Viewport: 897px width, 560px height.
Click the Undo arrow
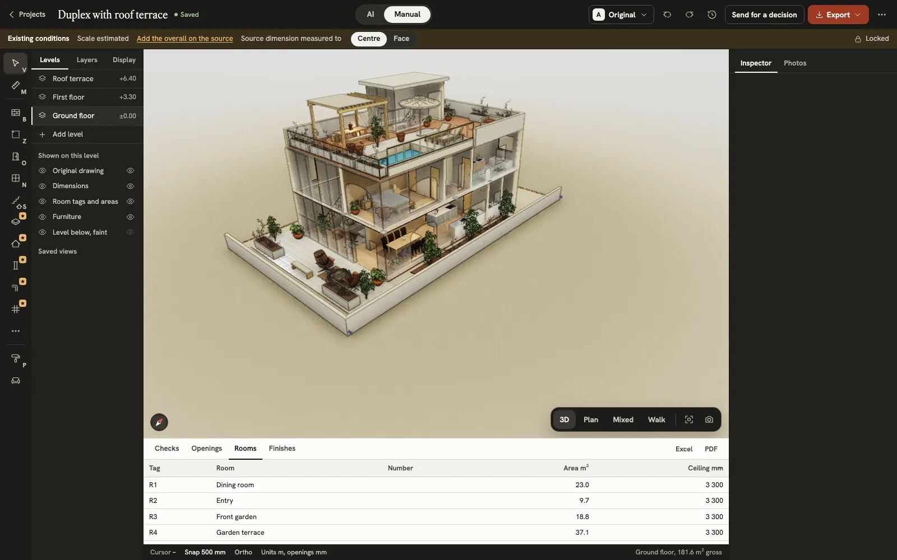(667, 15)
